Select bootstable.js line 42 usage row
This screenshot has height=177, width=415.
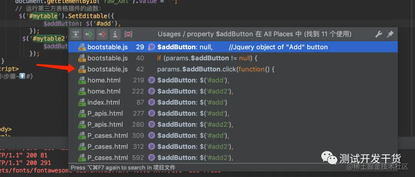(x=233, y=69)
